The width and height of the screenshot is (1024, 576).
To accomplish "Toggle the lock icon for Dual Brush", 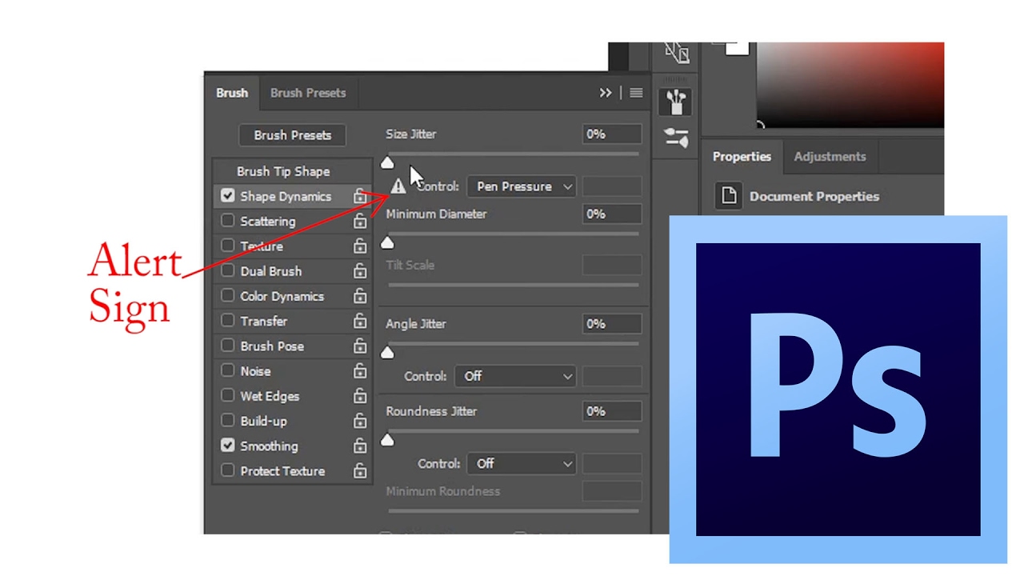I will point(360,271).
